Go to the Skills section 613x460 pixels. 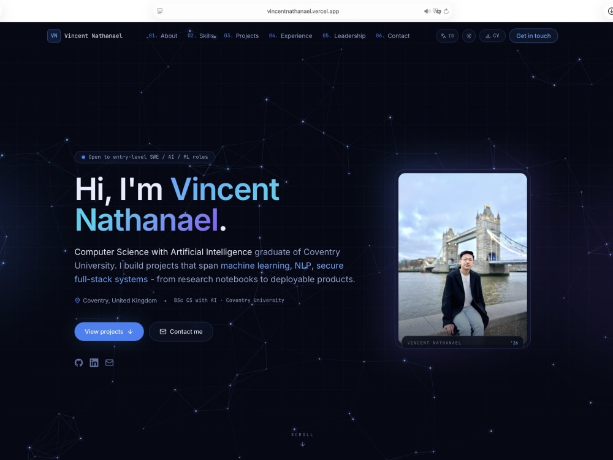coord(201,36)
